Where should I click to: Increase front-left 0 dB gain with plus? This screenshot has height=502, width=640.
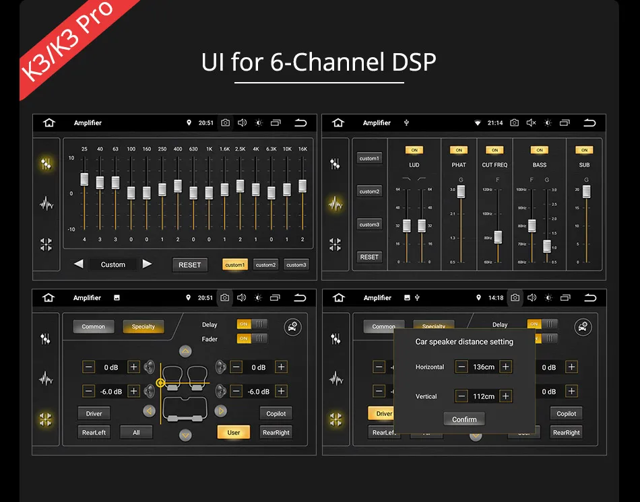133,367
